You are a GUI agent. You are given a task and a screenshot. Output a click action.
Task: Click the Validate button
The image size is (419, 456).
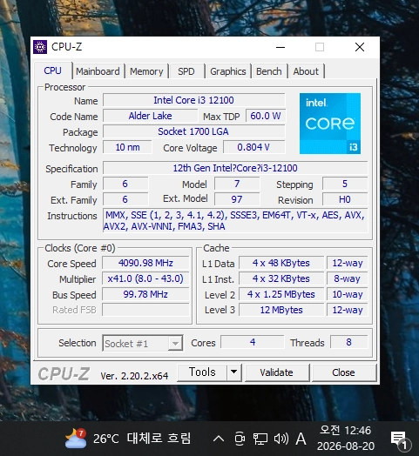coord(277,372)
